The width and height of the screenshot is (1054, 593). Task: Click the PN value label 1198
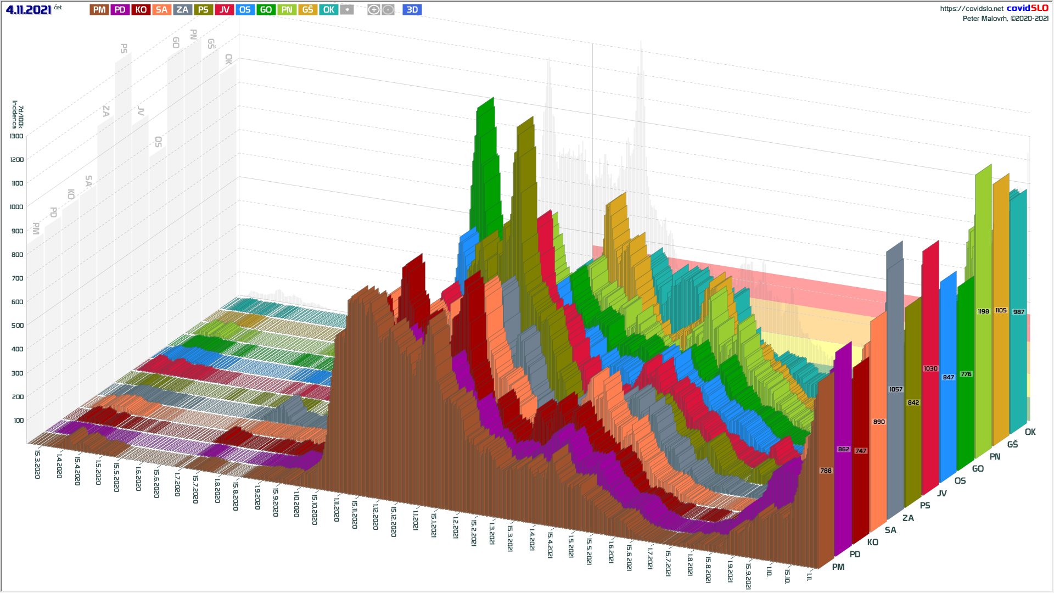[x=983, y=311]
